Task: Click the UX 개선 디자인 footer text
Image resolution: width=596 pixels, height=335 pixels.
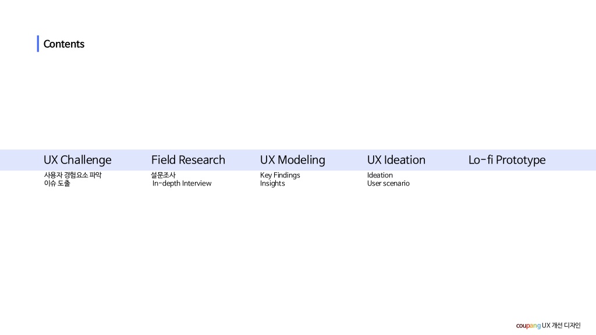Action: pyautogui.click(x=562, y=326)
